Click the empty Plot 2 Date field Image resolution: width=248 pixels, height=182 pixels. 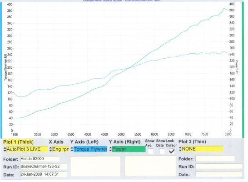tap(219, 174)
